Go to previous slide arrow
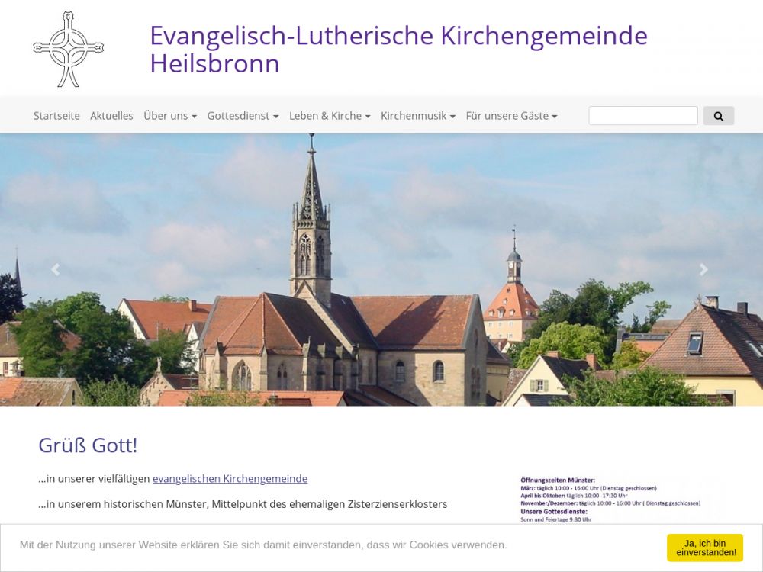This screenshot has height=572, width=763. tap(55, 269)
